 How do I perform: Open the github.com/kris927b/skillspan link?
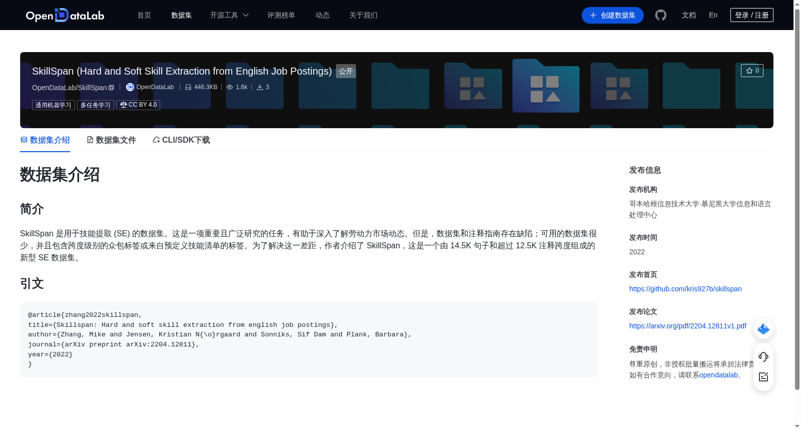[x=685, y=289]
